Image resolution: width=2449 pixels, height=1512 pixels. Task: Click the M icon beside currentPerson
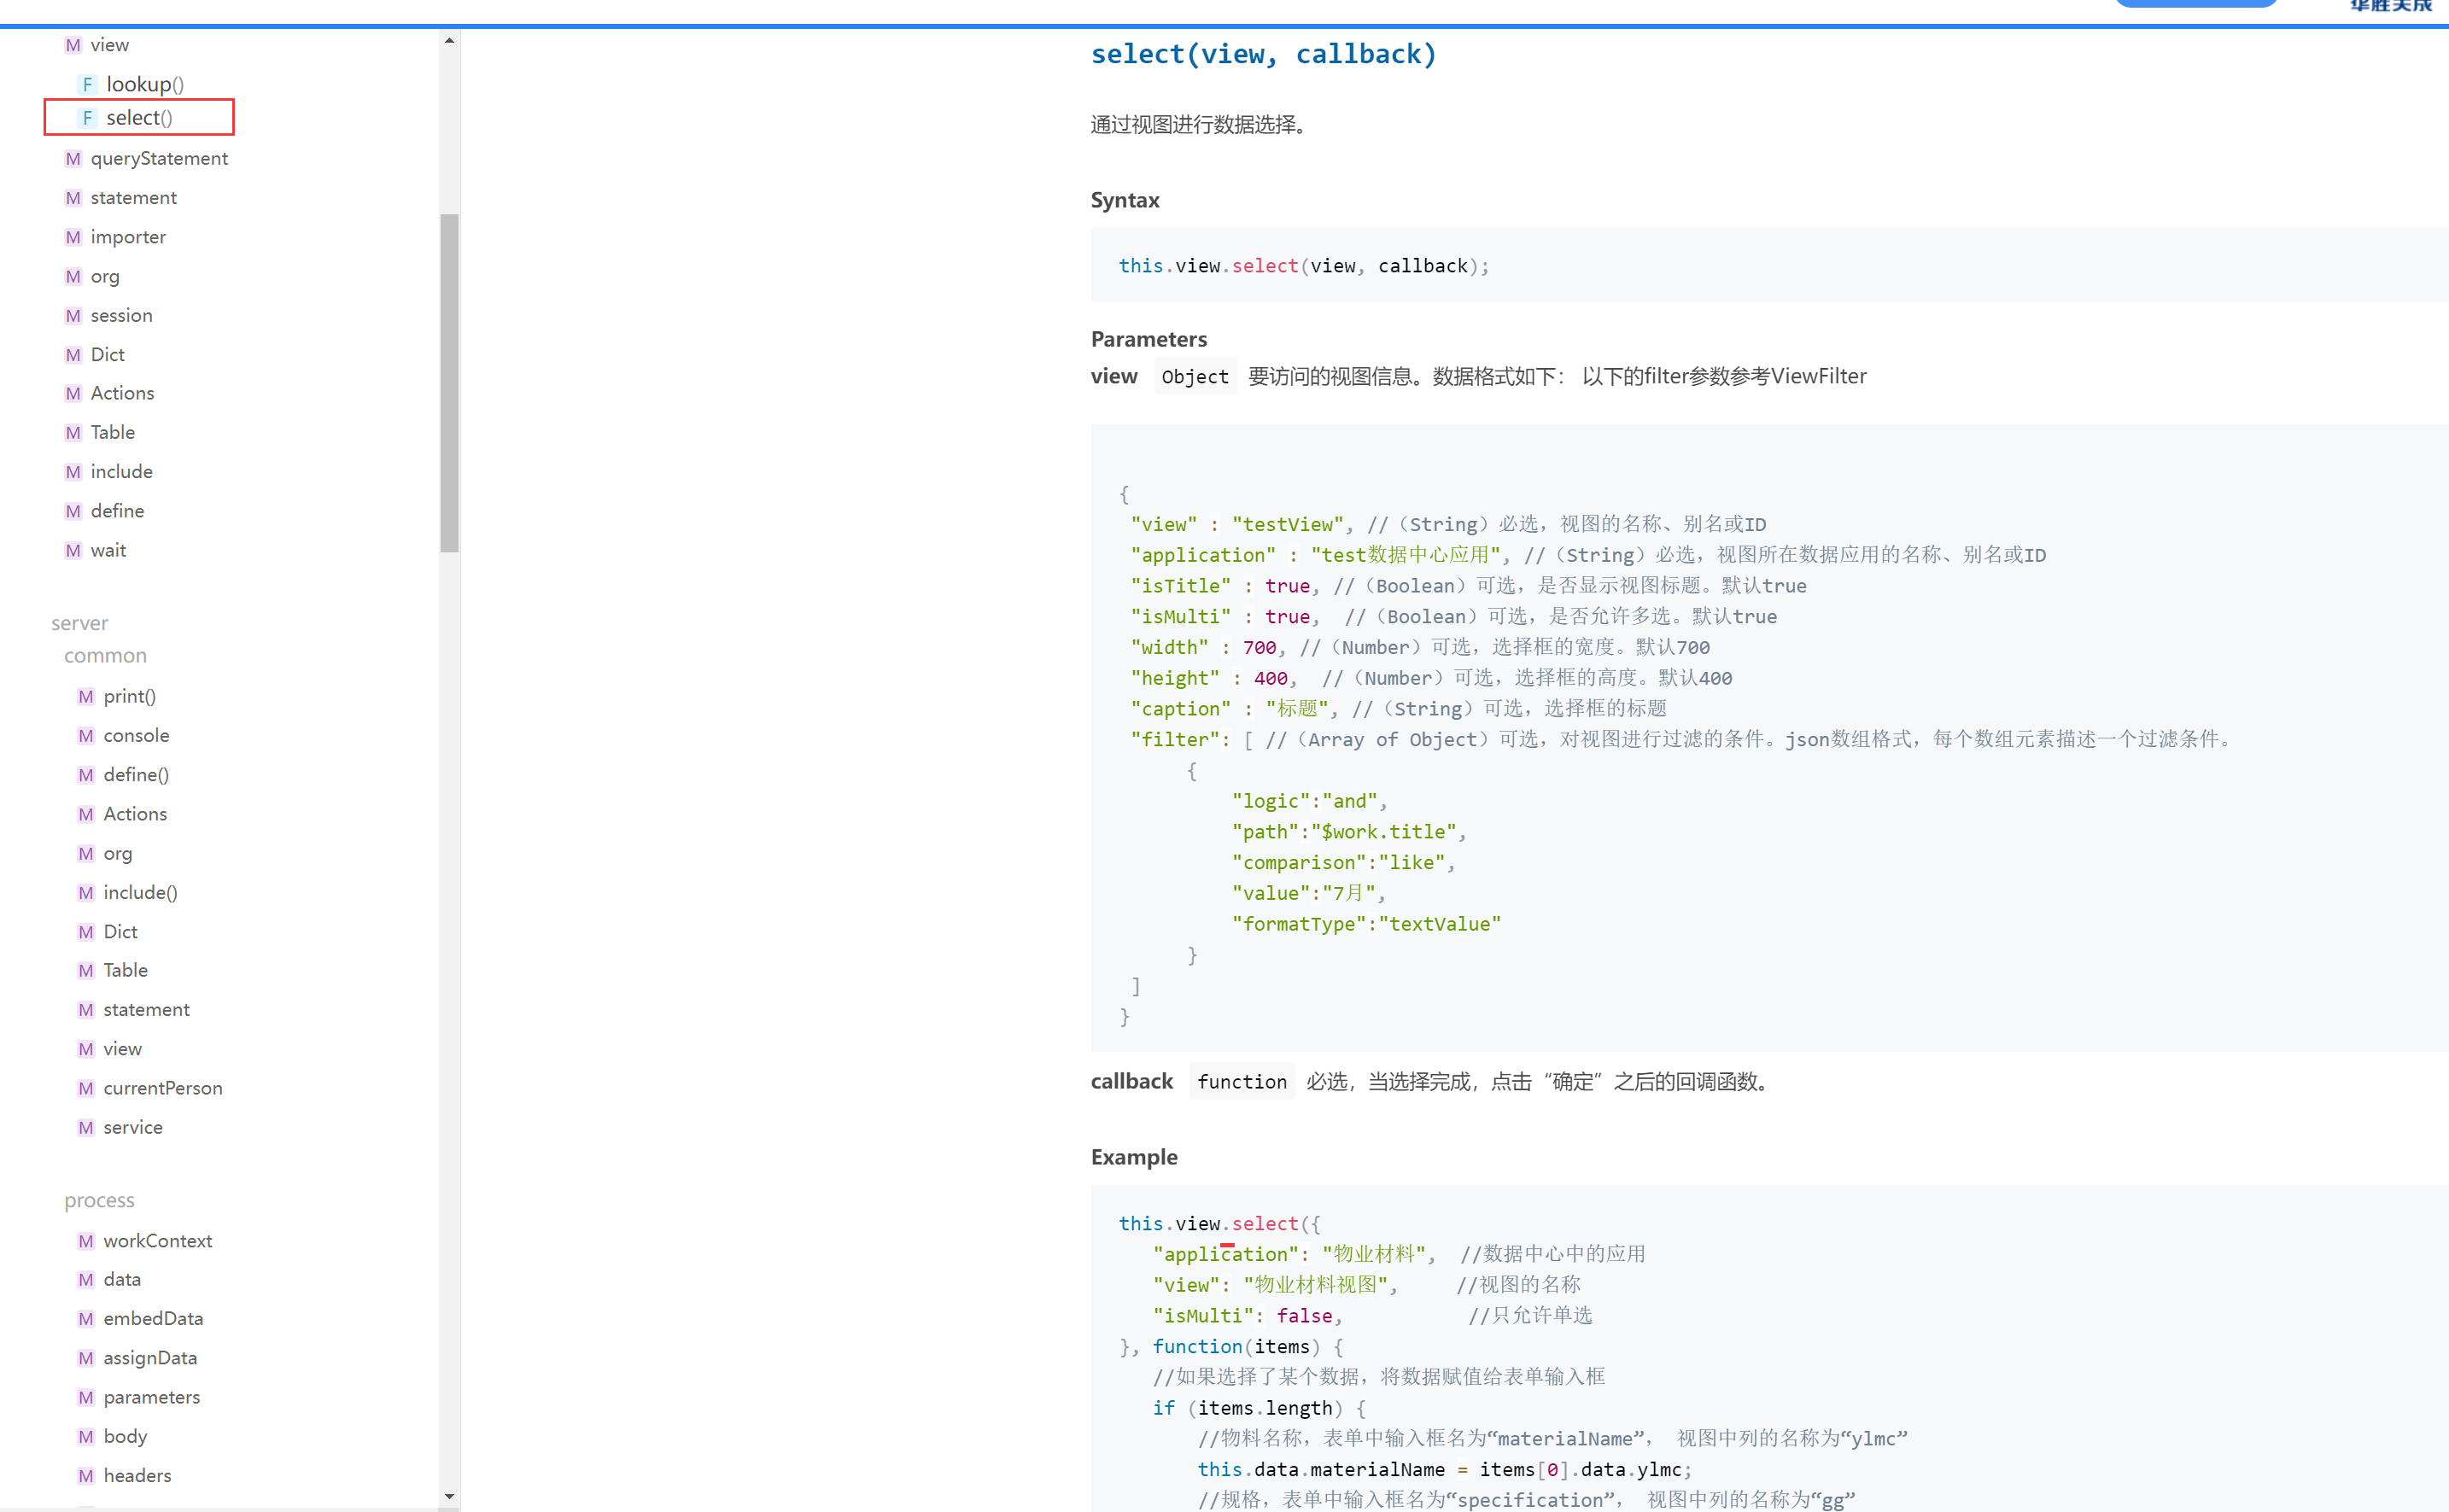(86, 1088)
